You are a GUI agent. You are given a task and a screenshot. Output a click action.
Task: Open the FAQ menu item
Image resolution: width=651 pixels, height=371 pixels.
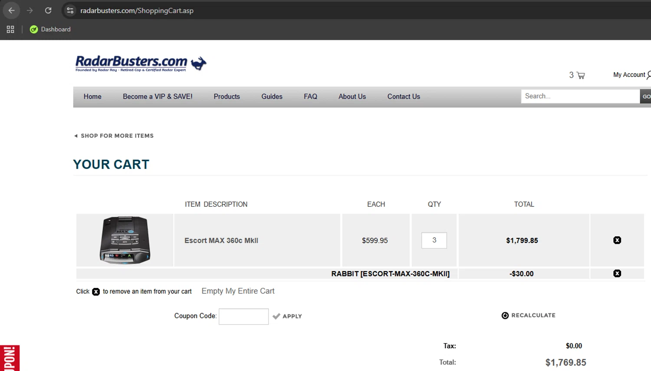(310, 96)
